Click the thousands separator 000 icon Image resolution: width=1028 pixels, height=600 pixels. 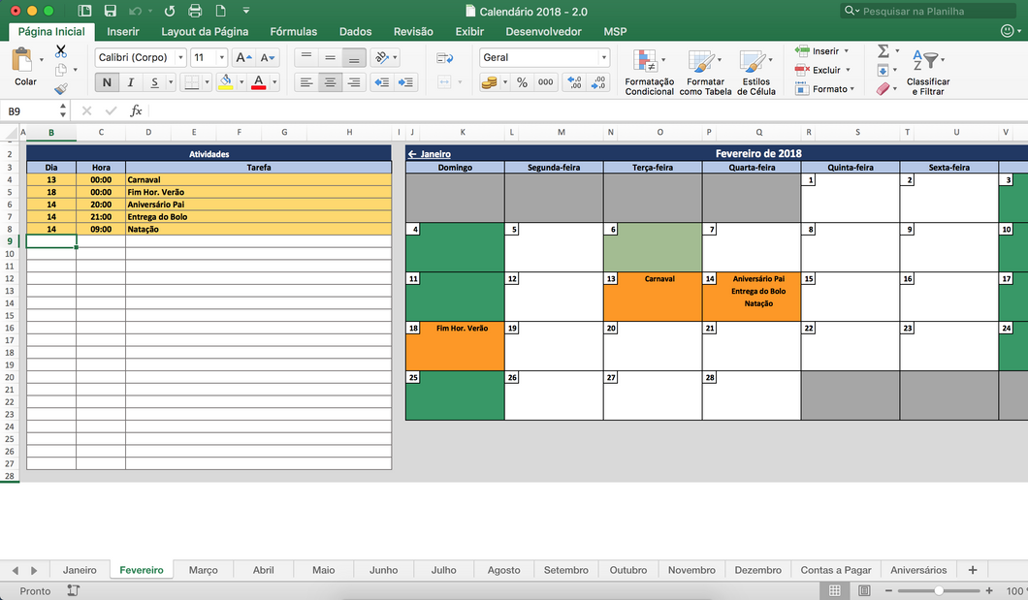(x=545, y=82)
